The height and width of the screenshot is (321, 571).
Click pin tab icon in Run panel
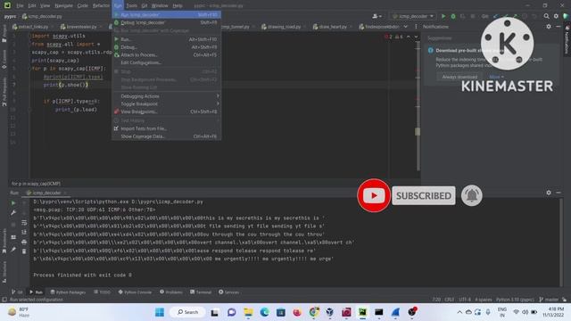(x=13, y=250)
